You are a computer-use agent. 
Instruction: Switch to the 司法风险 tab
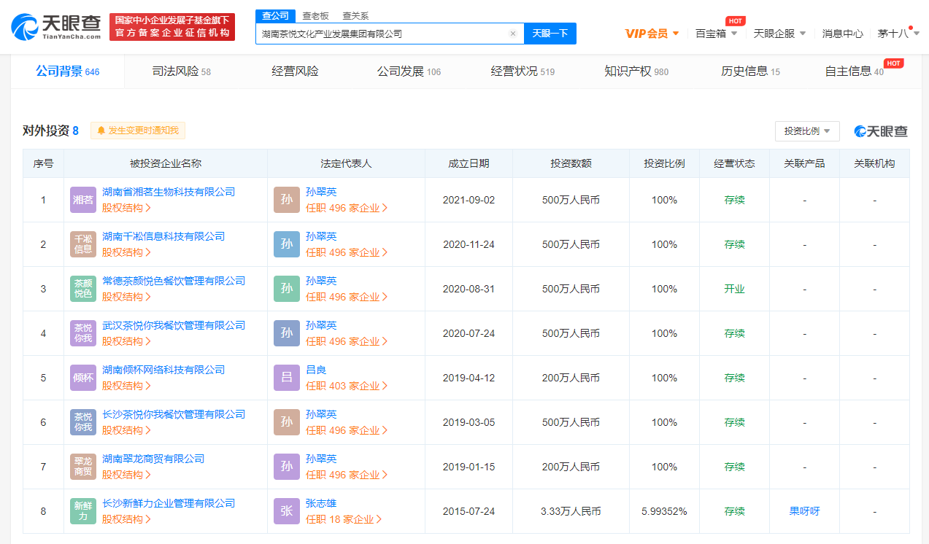(x=180, y=71)
